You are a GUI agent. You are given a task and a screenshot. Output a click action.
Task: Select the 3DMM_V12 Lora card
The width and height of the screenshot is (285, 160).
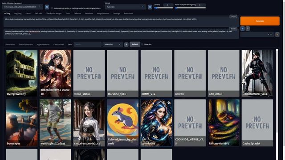156,73
